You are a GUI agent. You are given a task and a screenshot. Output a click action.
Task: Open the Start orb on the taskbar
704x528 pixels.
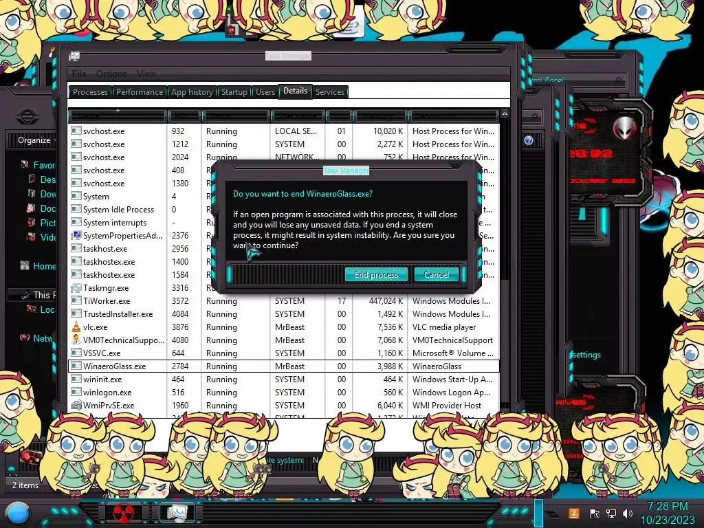point(17,514)
